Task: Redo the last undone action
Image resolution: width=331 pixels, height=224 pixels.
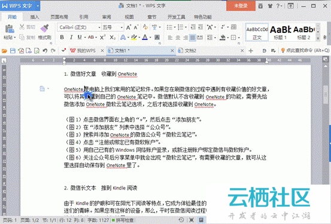Action: tap(53, 51)
